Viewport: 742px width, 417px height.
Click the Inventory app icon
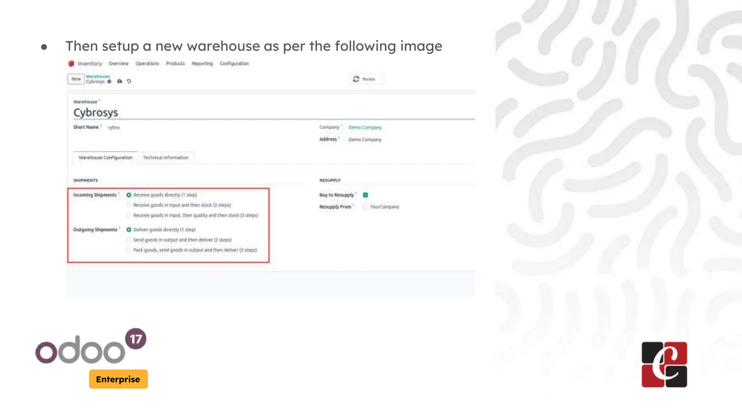click(71, 64)
